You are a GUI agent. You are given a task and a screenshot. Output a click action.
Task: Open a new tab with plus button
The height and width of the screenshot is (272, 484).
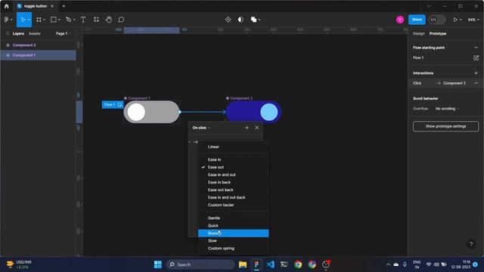(64, 6)
